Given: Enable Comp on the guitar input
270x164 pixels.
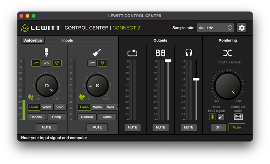Looking at the screenshot, I should 107,117.
